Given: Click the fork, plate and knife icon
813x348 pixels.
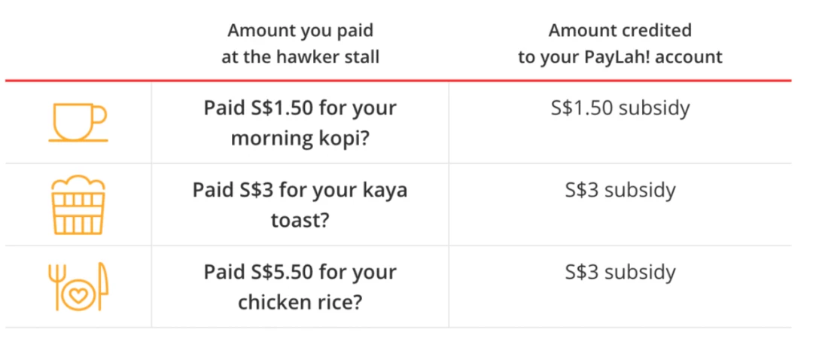Looking at the screenshot, I should click(x=78, y=287).
